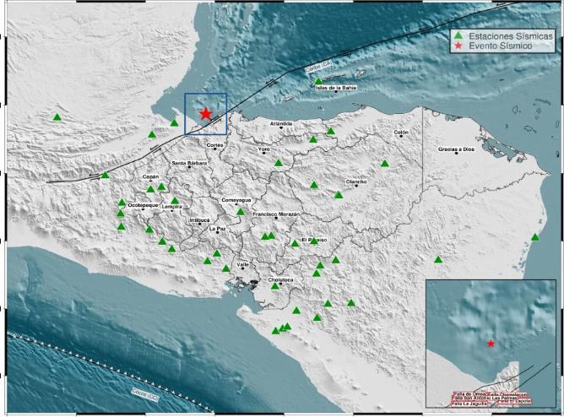This screenshot has height=417, width=564.
Task: Click the easternmost green station triangle on the coast
Action: pyautogui.click(x=535, y=237)
